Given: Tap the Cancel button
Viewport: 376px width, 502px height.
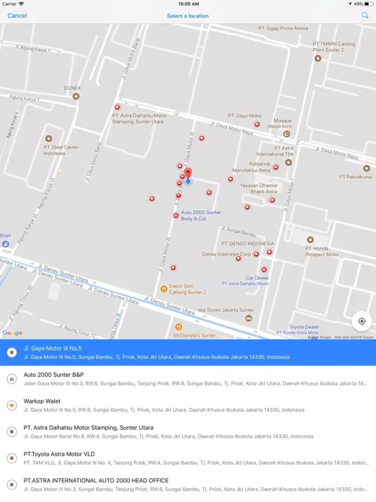Looking at the screenshot, I should point(17,16).
